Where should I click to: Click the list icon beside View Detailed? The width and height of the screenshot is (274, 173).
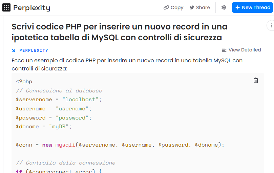(x=224, y=50)
